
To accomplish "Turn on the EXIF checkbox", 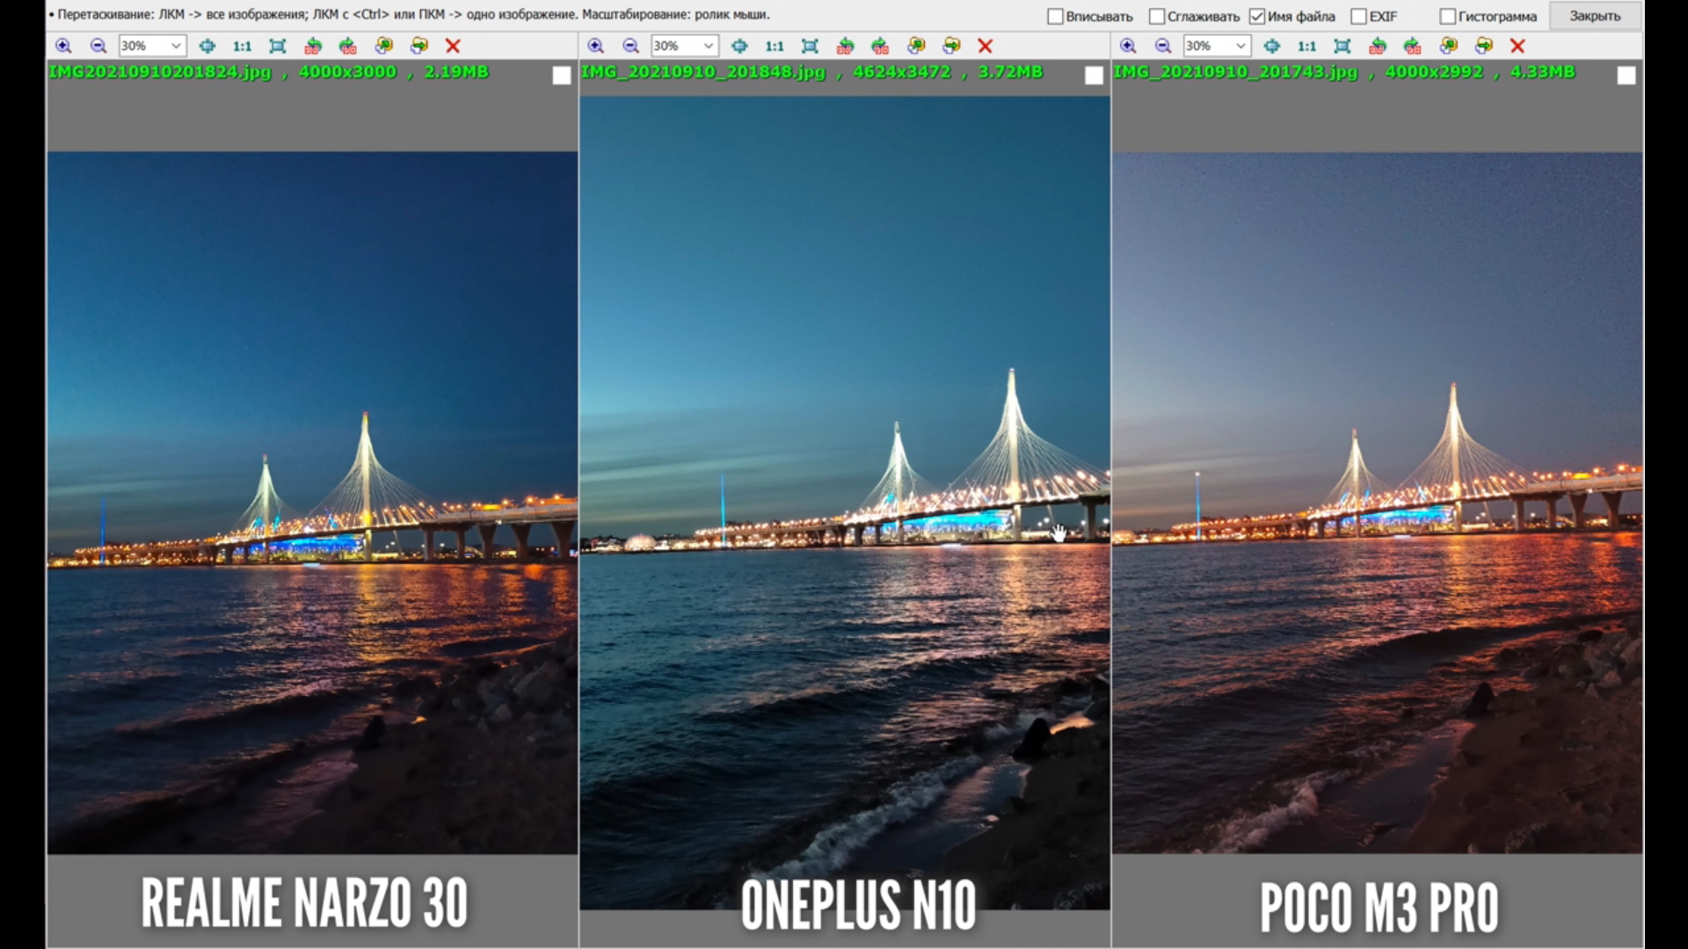I will [x=1358, y=16].
